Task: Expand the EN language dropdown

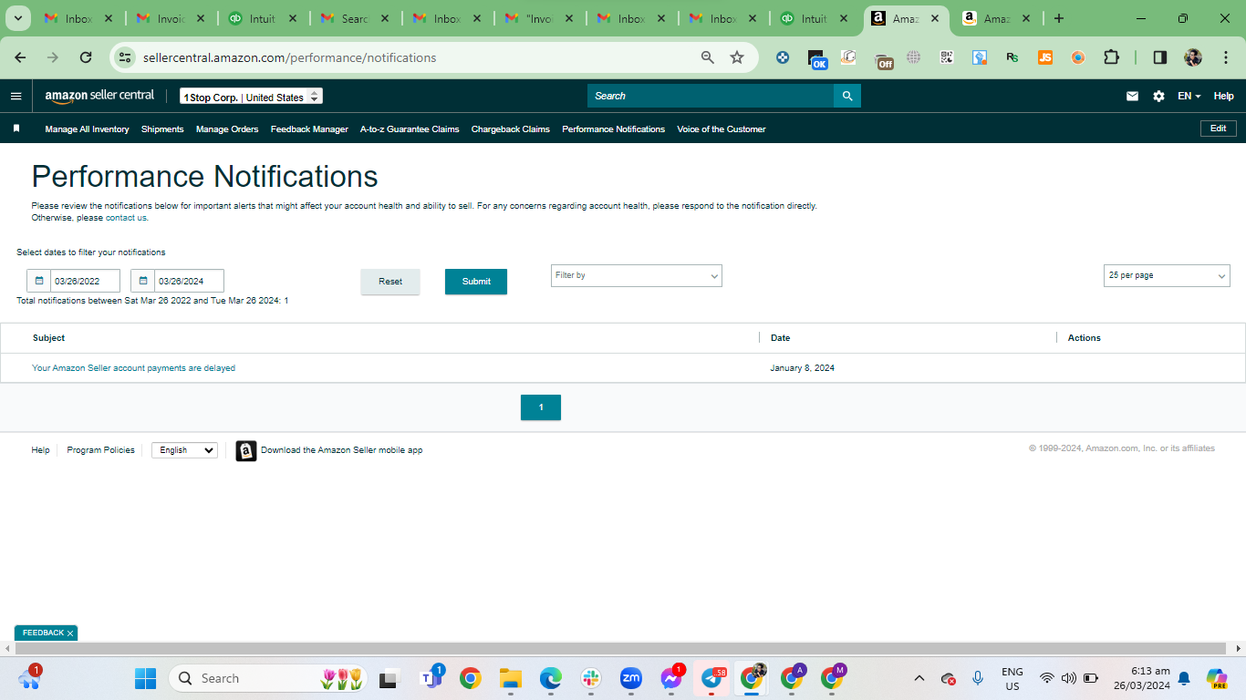Action: tap(1189, 96)
